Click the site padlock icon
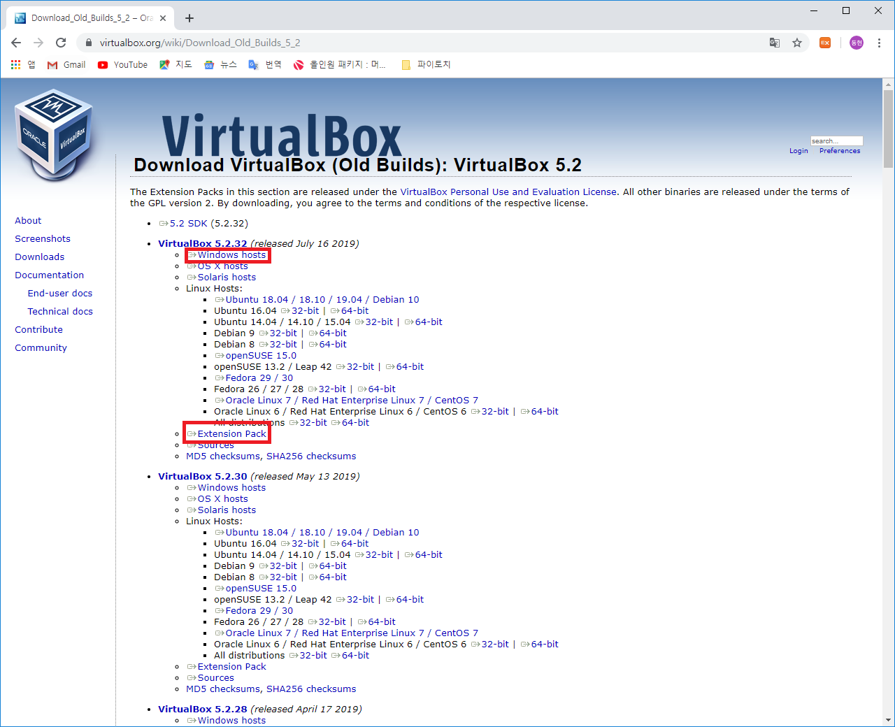895x727 pixels. pyautogui.click(x=88, y=43)
